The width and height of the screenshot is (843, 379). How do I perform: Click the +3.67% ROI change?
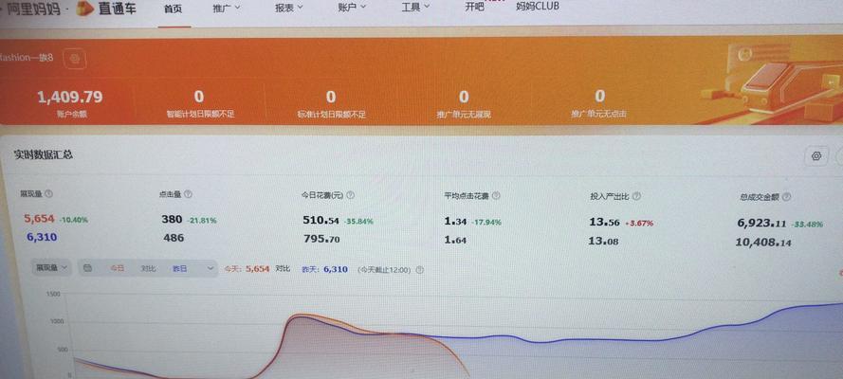point(639,223)
